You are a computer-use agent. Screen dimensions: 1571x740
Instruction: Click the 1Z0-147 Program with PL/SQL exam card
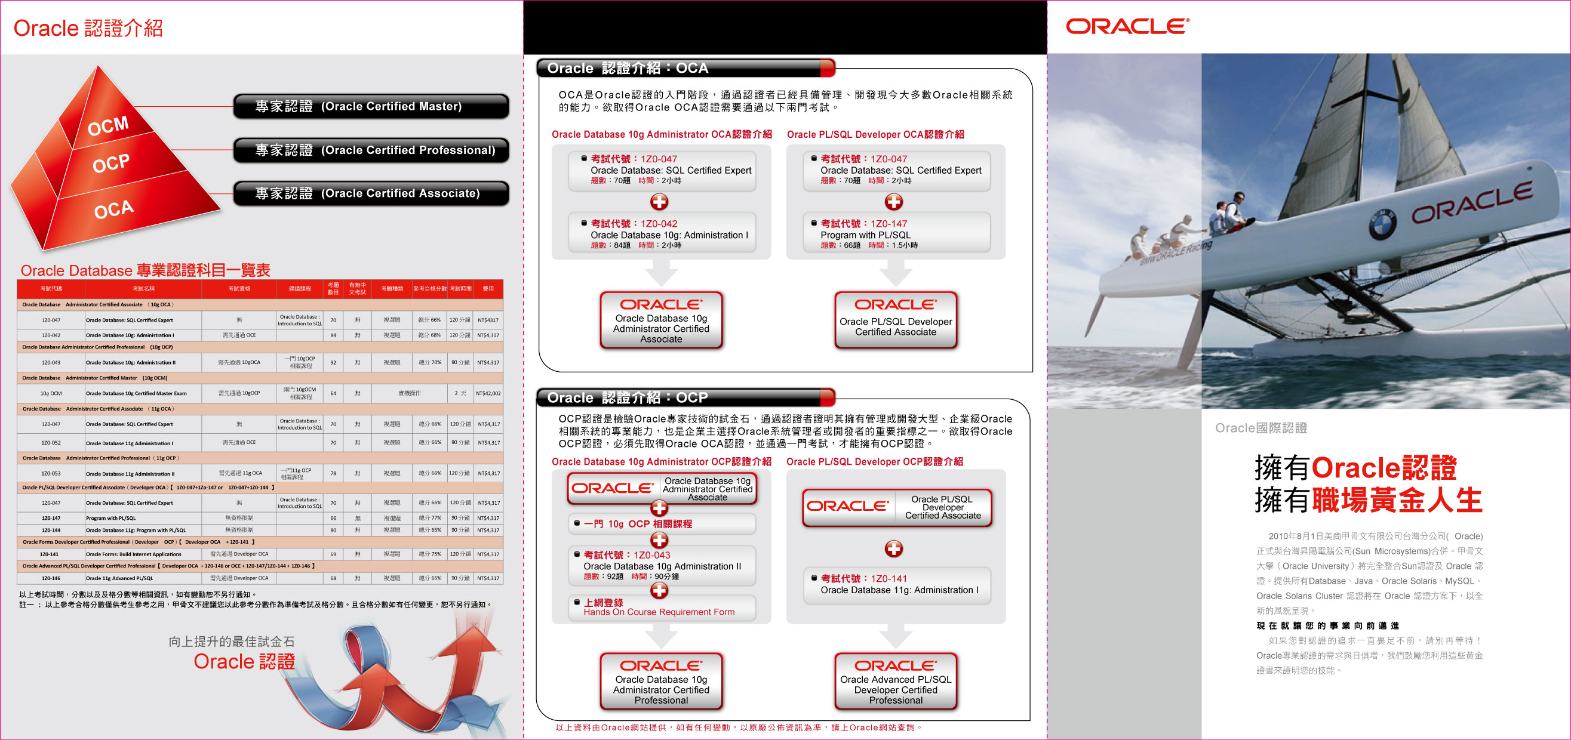(x=897, y=232)
